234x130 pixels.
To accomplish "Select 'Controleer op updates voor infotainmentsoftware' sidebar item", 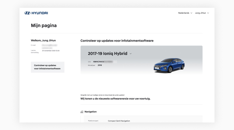I will point(47,67).
